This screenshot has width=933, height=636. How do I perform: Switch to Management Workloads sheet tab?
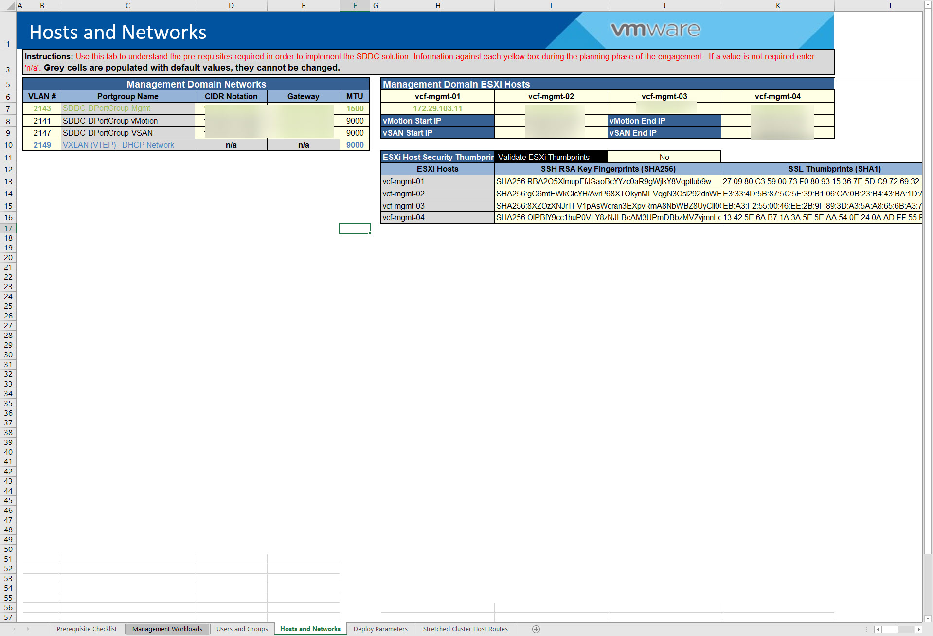point(167,629)
